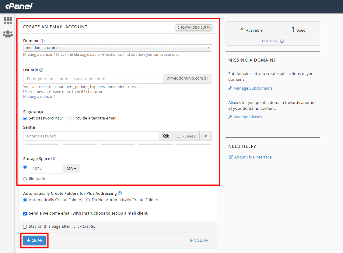The width and height of the screenshot is (343, 253).
Task: Select the fixed storage quota radio
Action: 25,167
